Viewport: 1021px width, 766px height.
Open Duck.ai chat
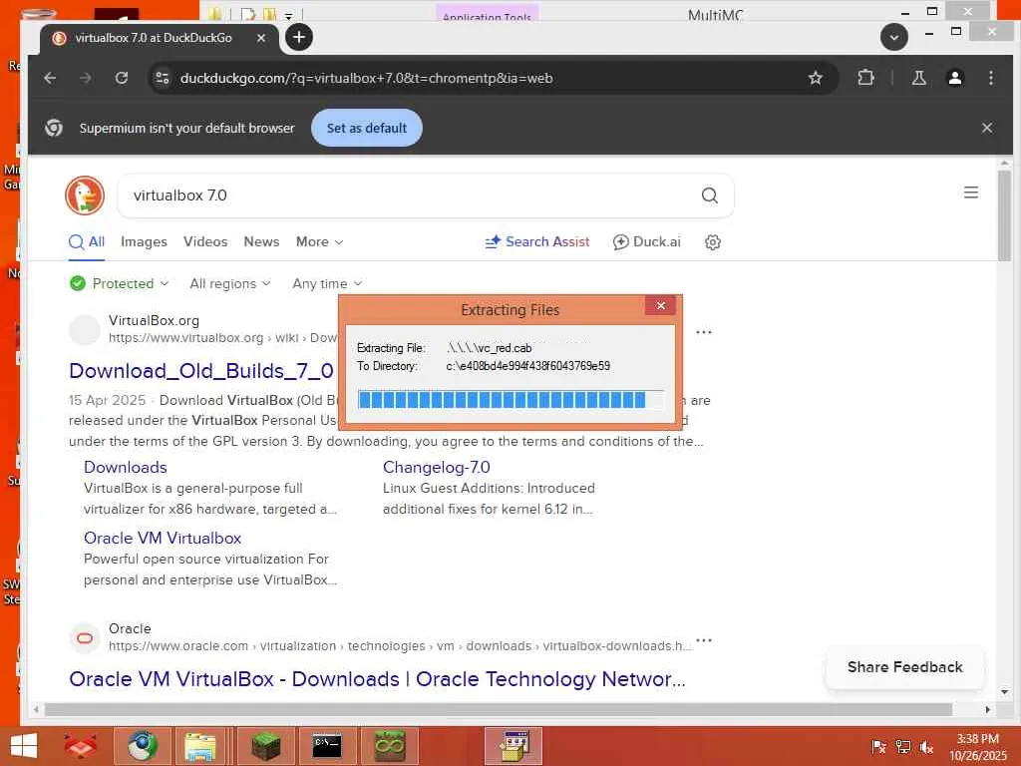(x=646, y=241)
